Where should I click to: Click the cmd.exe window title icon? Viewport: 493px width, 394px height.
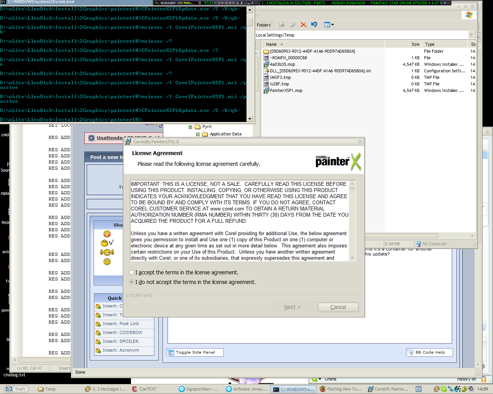3,2
